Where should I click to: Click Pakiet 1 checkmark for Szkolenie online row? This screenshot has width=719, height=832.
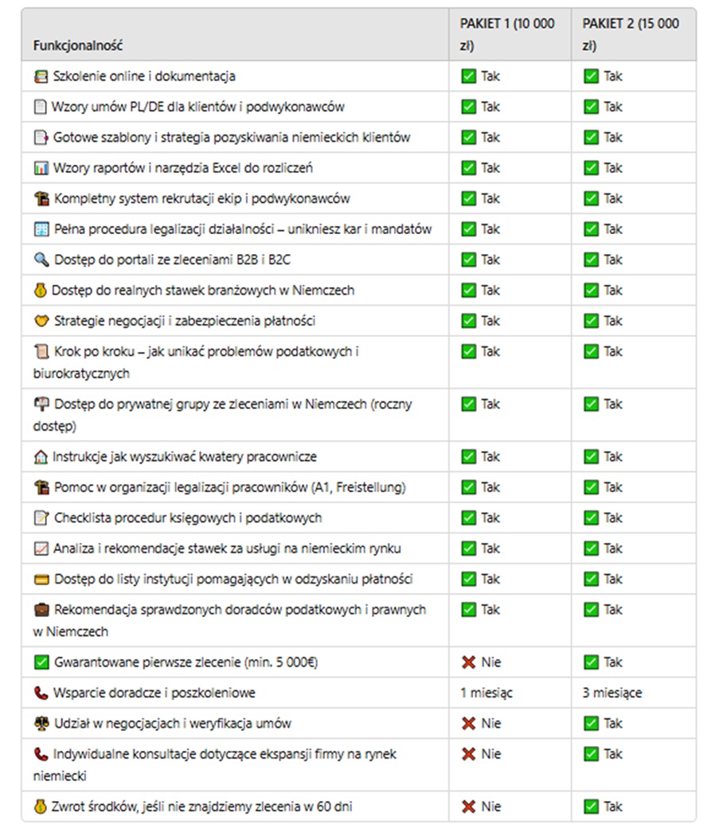(x=468, y=76)
